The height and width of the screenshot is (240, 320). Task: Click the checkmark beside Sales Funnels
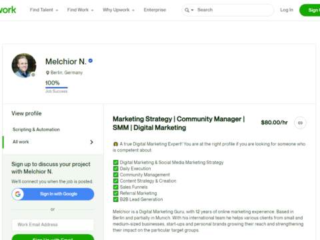115,187
